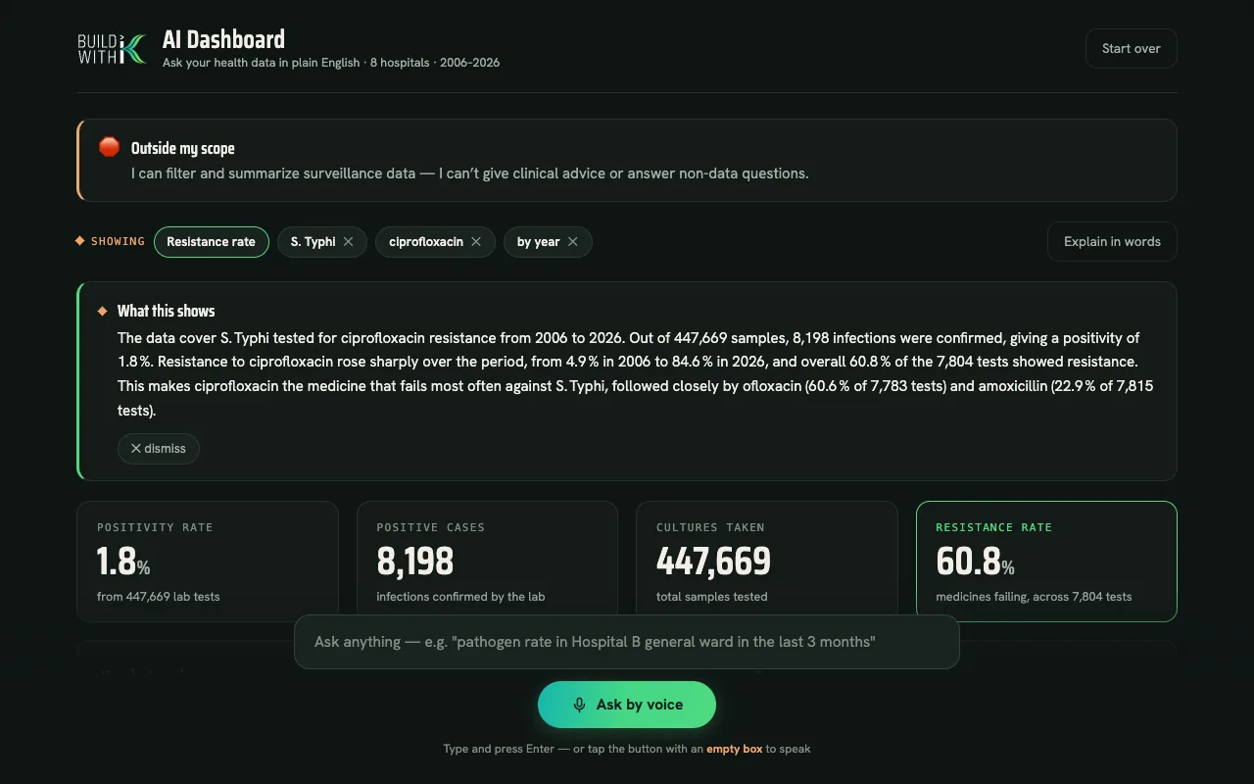1254x784 pixels.
Task: Click the S. Typhi chip label
Action: (x=313, y=242)
